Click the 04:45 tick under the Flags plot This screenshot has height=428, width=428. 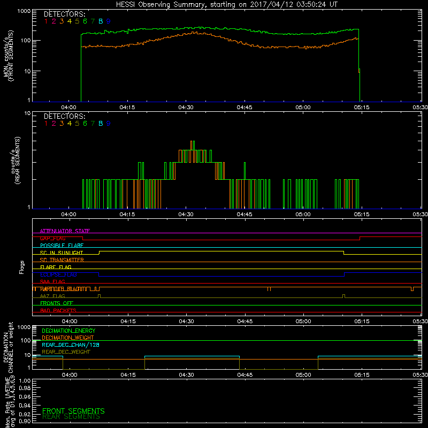pyautogui.click(x=245, y=322)
